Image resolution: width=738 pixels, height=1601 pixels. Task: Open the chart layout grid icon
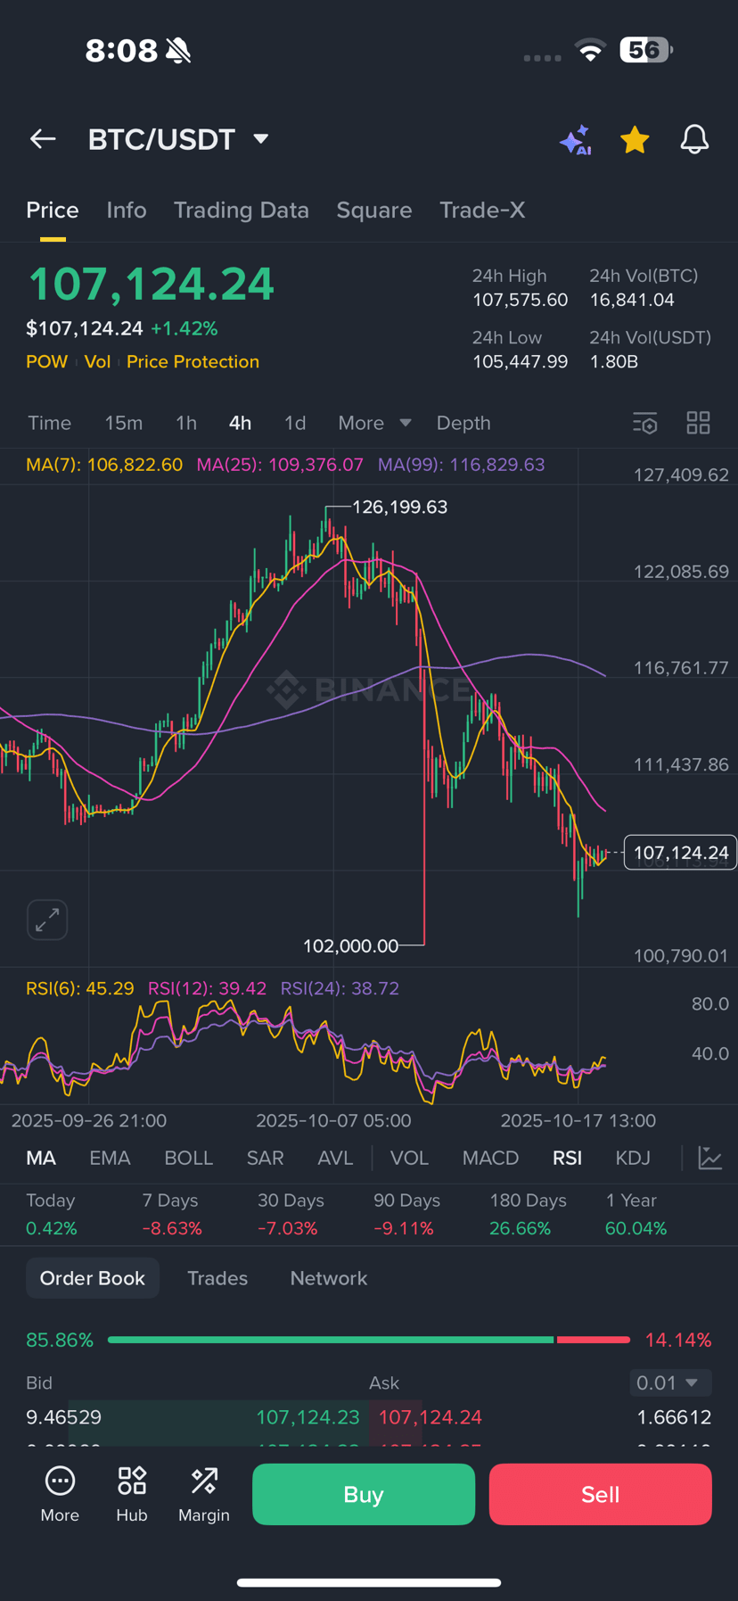[699, 423]
